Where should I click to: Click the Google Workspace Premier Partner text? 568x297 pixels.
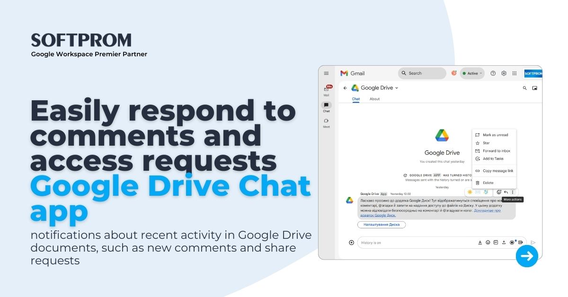pos(89,54)
